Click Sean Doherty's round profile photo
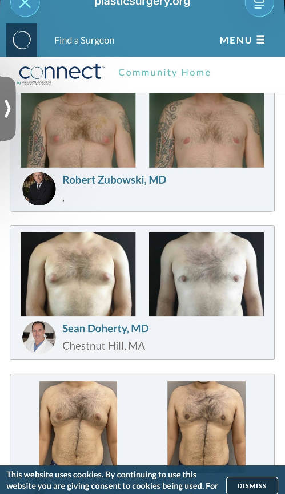This screenshot has height=494, width=285. [39, 337]
